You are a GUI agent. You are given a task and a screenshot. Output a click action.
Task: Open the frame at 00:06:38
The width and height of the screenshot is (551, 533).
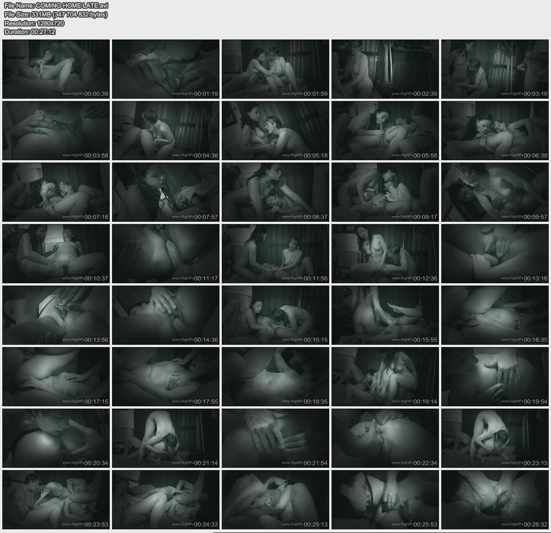(x=495, y=130)
